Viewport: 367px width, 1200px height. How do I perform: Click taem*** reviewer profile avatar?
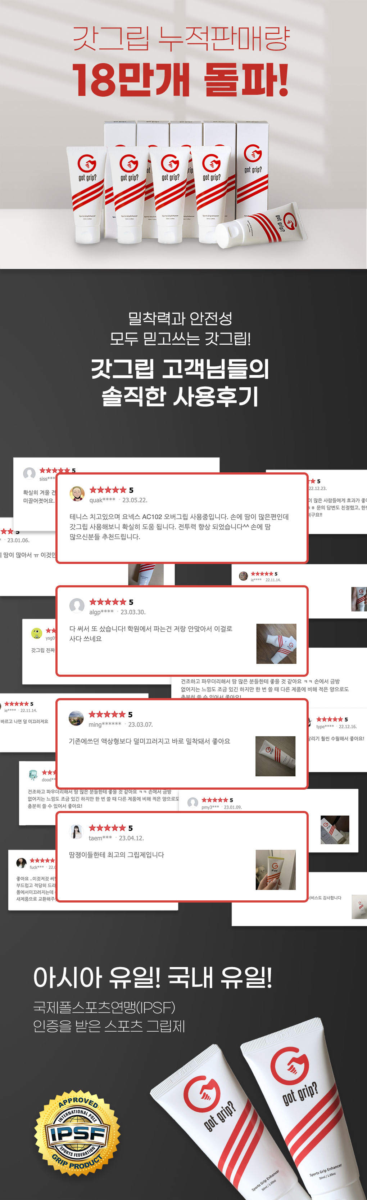[x=76, y=831]
